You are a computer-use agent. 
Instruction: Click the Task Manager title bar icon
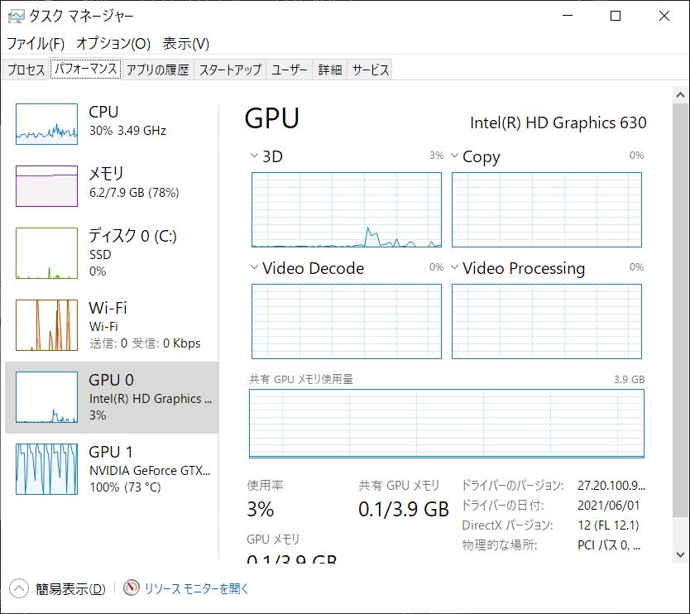tap(17, 17)
